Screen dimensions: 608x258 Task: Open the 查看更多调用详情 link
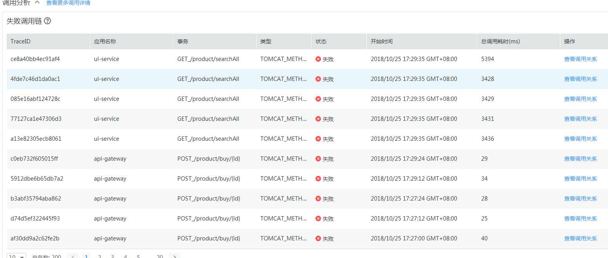[68, 3]
